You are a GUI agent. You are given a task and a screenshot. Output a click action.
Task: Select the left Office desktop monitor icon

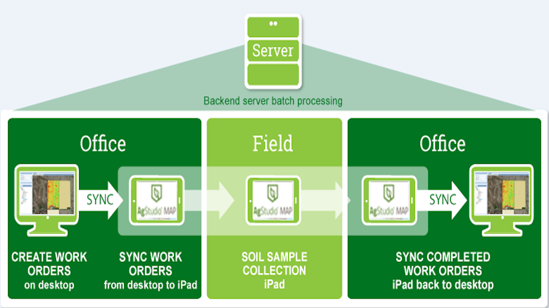click(46, 200)
